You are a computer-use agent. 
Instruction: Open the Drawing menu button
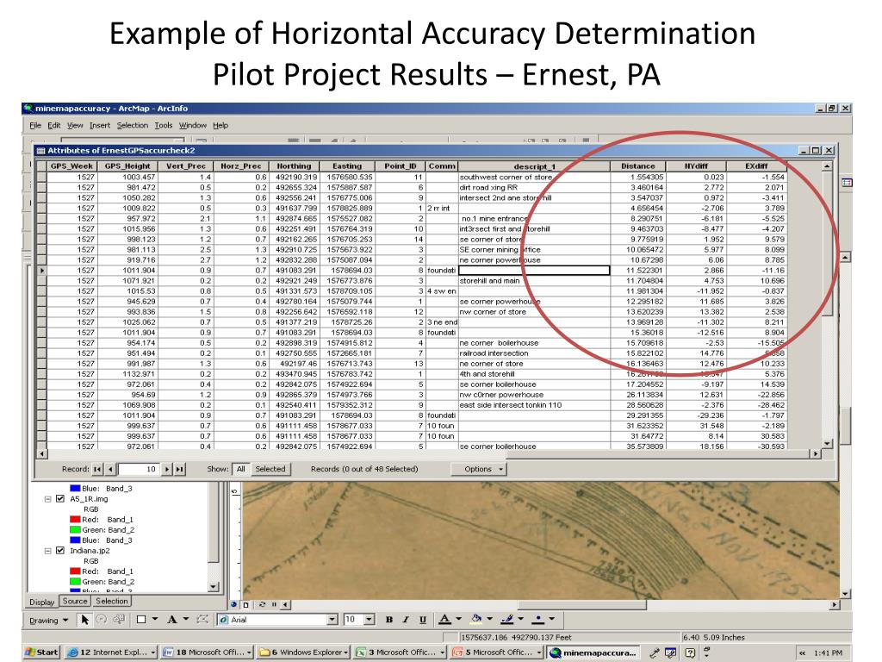click(47, 620)
